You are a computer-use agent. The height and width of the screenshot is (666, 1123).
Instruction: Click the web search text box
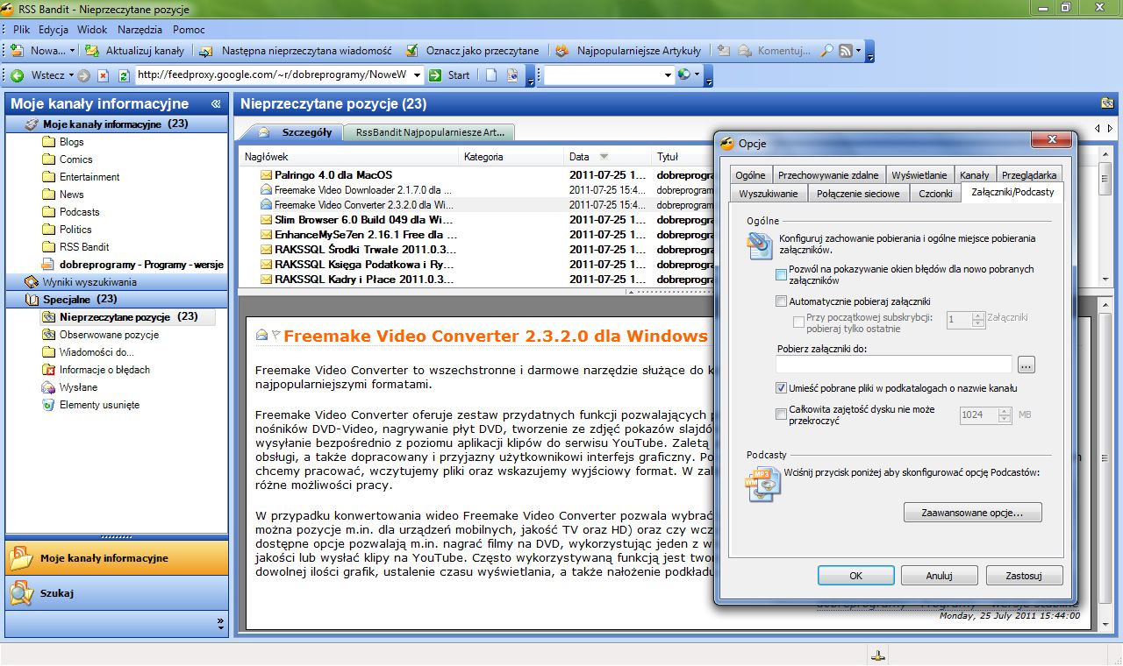604,75
